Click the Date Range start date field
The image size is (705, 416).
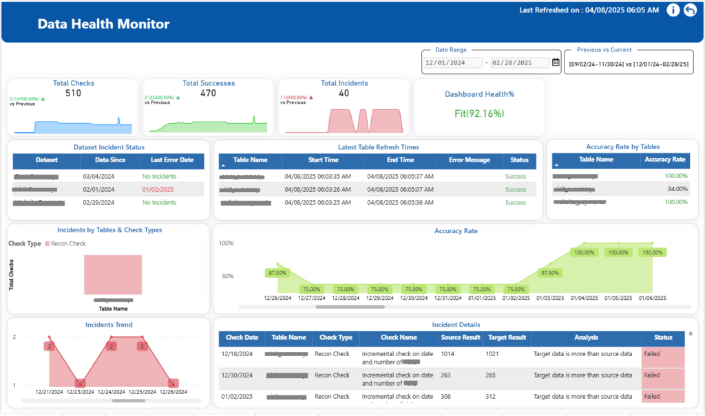[x=452, y=63]
